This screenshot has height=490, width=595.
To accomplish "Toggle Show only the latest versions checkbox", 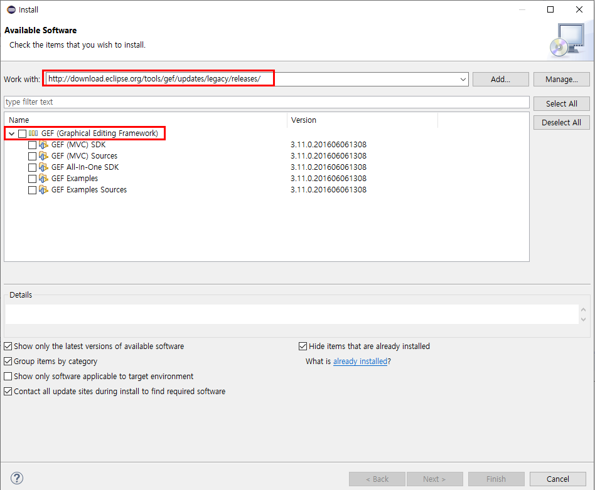I will click(8, 347).
